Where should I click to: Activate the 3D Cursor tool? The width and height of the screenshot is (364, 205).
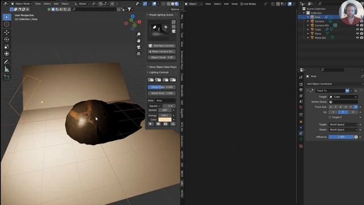[x=6, y=24]
